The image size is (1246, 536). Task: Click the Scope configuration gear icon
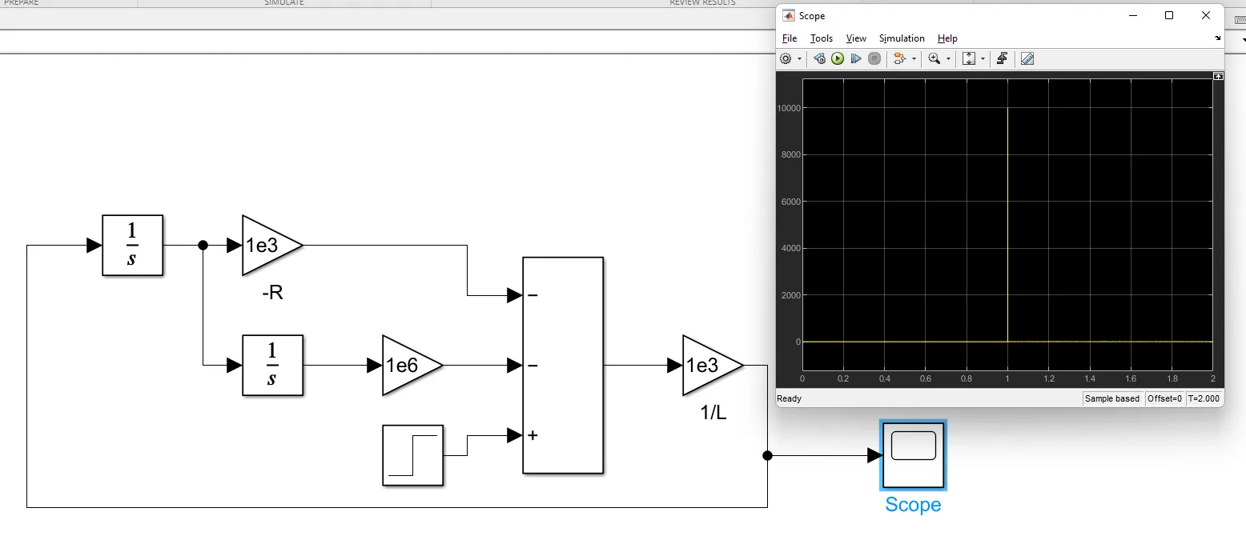tap(786, 58)
